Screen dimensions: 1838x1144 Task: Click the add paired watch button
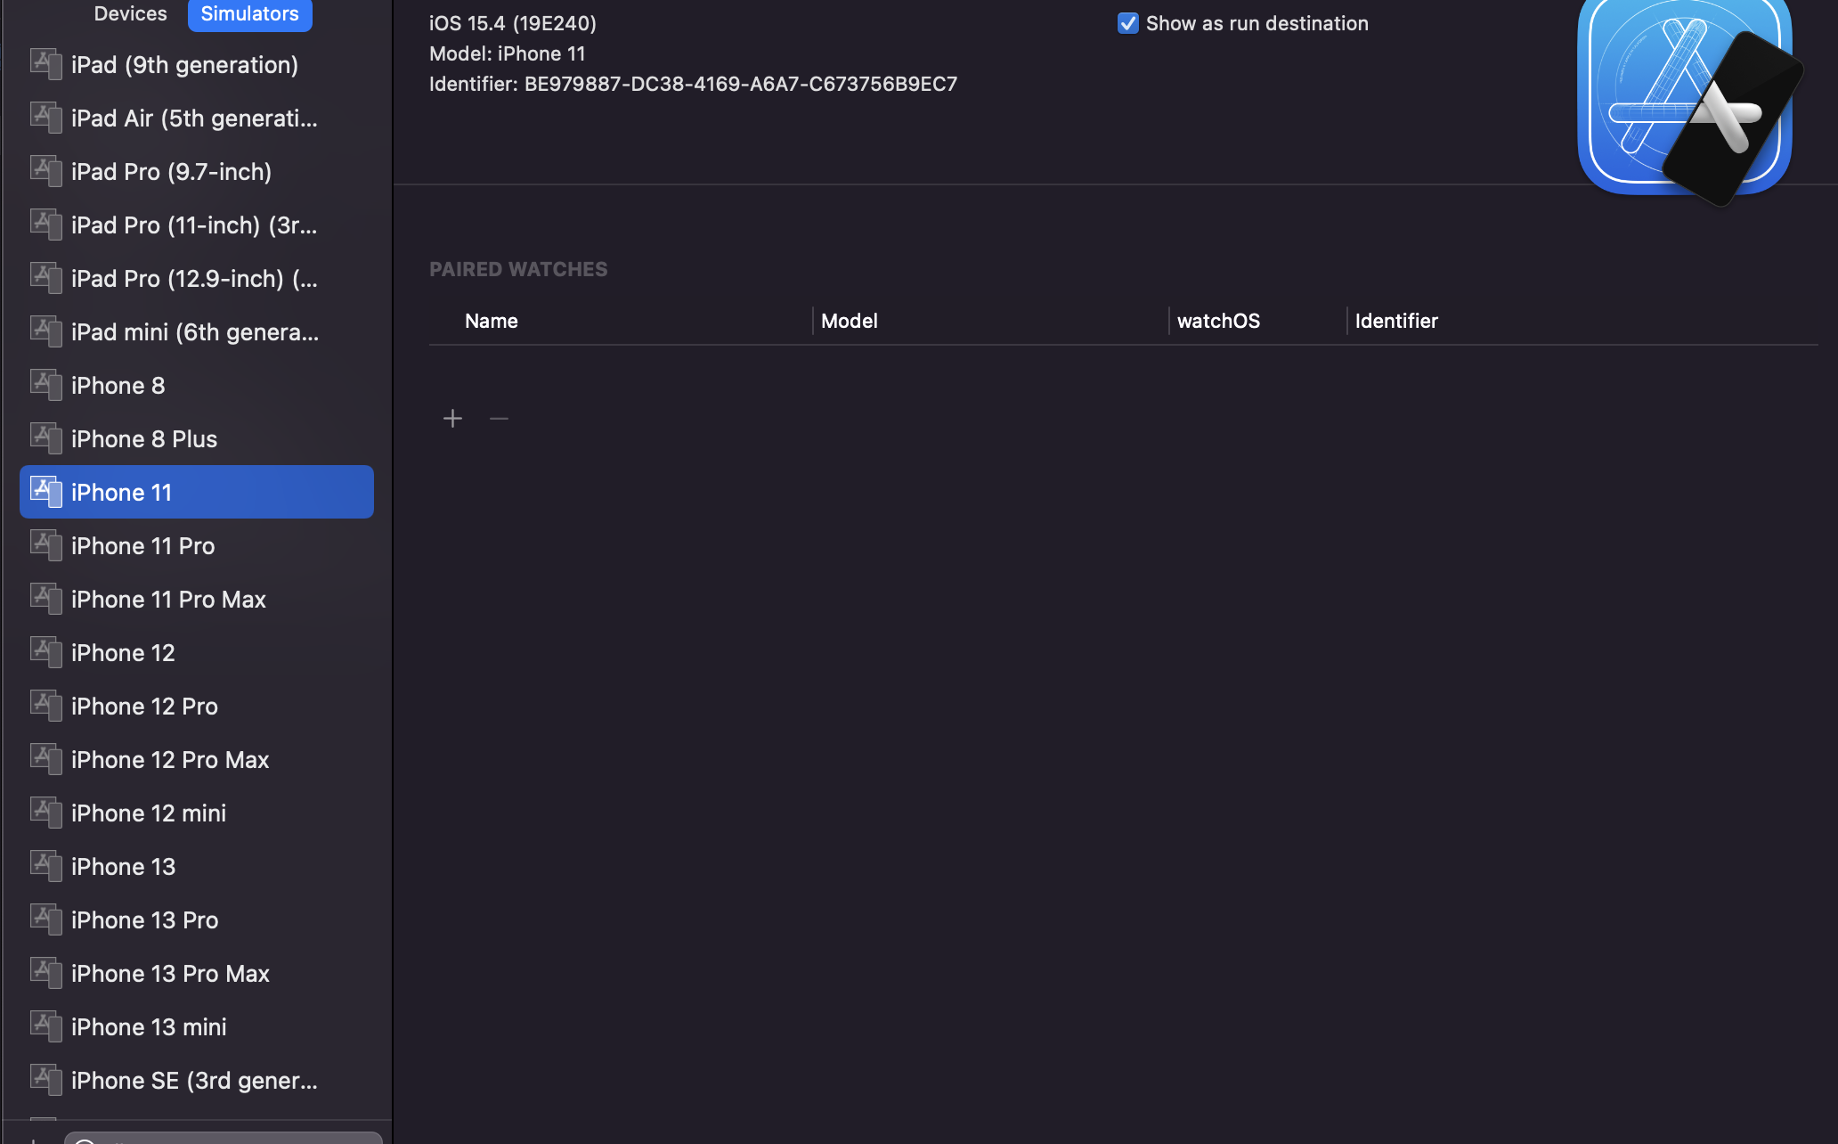[453, 418]
